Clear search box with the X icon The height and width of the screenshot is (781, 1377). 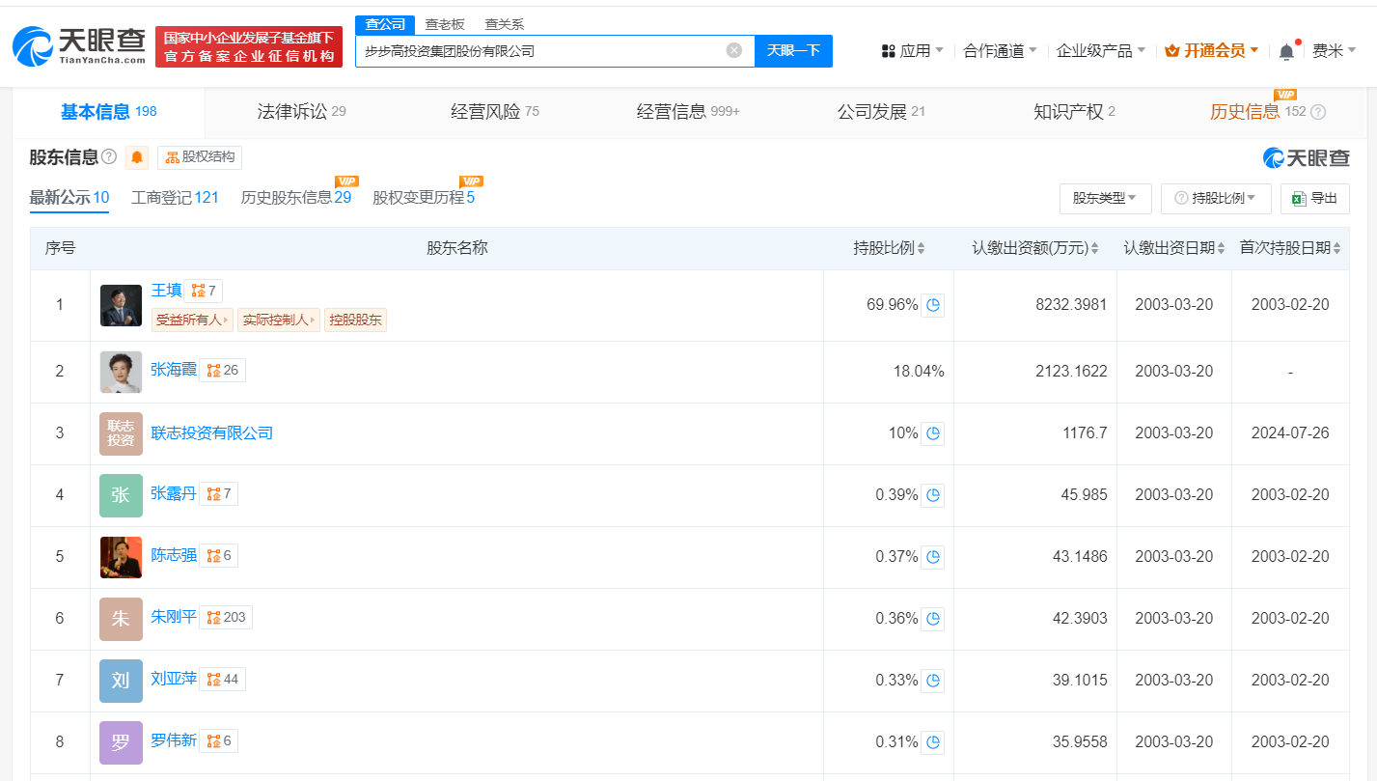tap(734, 51)
